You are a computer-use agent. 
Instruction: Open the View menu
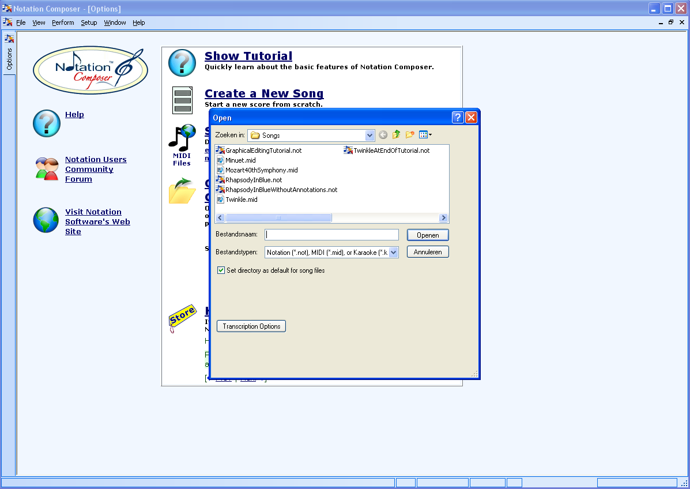(39, 22)
